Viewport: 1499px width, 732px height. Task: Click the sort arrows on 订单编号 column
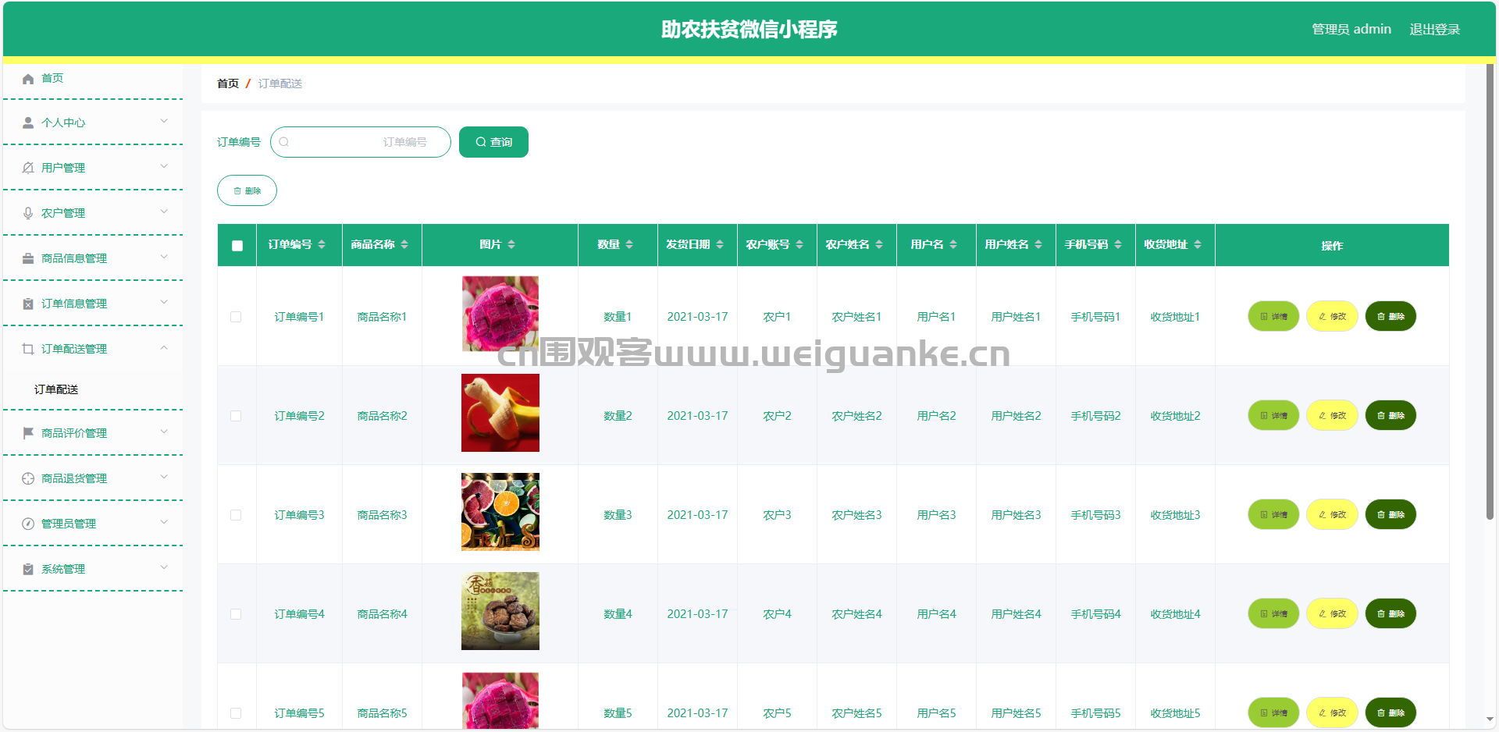click(322, 245)
